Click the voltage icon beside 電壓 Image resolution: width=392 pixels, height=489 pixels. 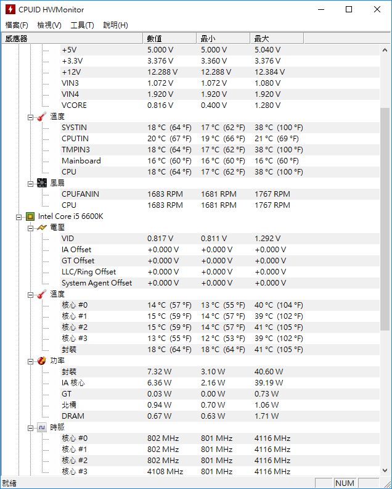tap(42, 228)
